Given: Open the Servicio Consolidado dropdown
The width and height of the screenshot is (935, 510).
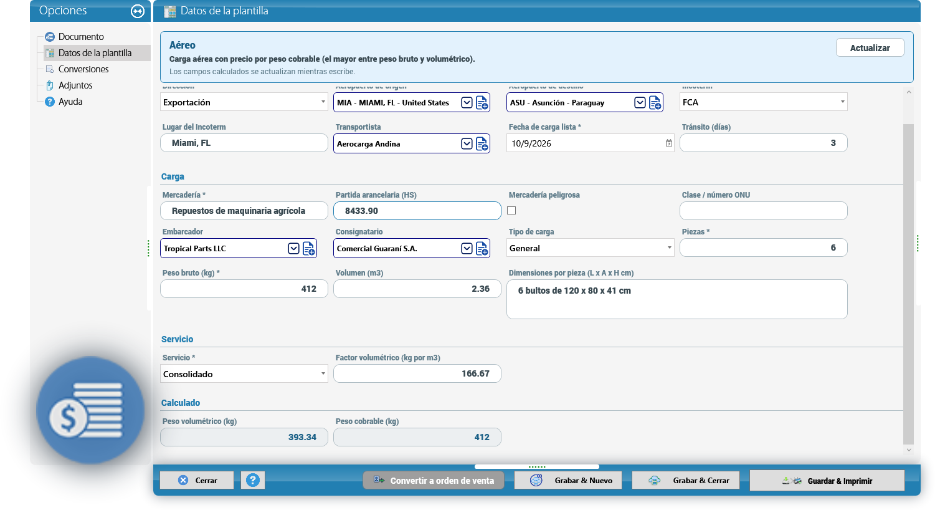Looking at the screenshot, I should (323, 374).
